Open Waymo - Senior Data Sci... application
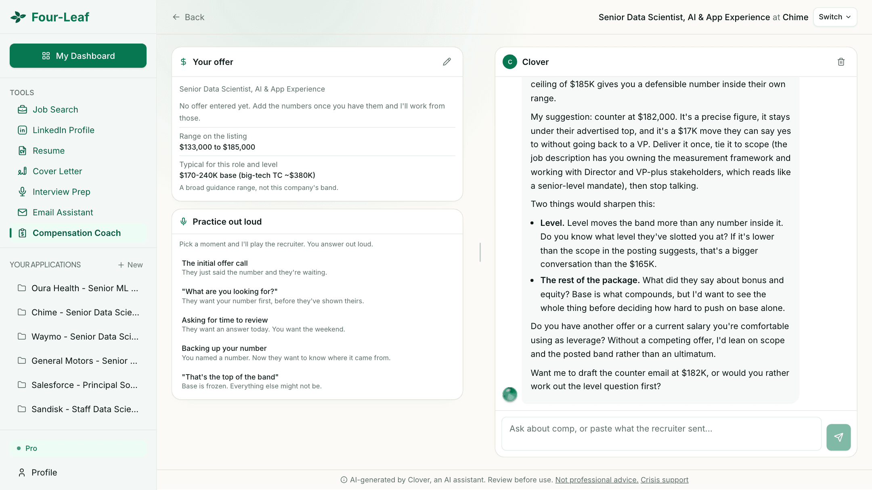This screenshot has width=872, height=490. point(78,337)
